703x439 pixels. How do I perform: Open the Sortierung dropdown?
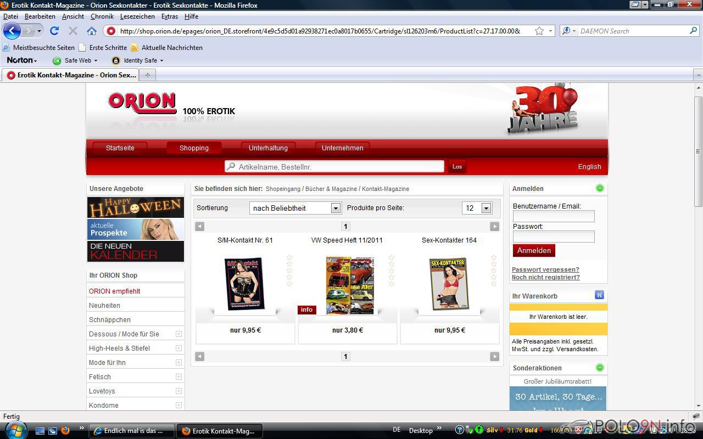click(295, 208)
